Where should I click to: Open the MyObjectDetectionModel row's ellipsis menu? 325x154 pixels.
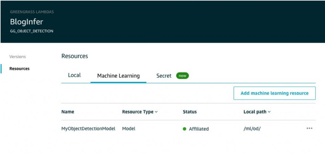point(309,128)
